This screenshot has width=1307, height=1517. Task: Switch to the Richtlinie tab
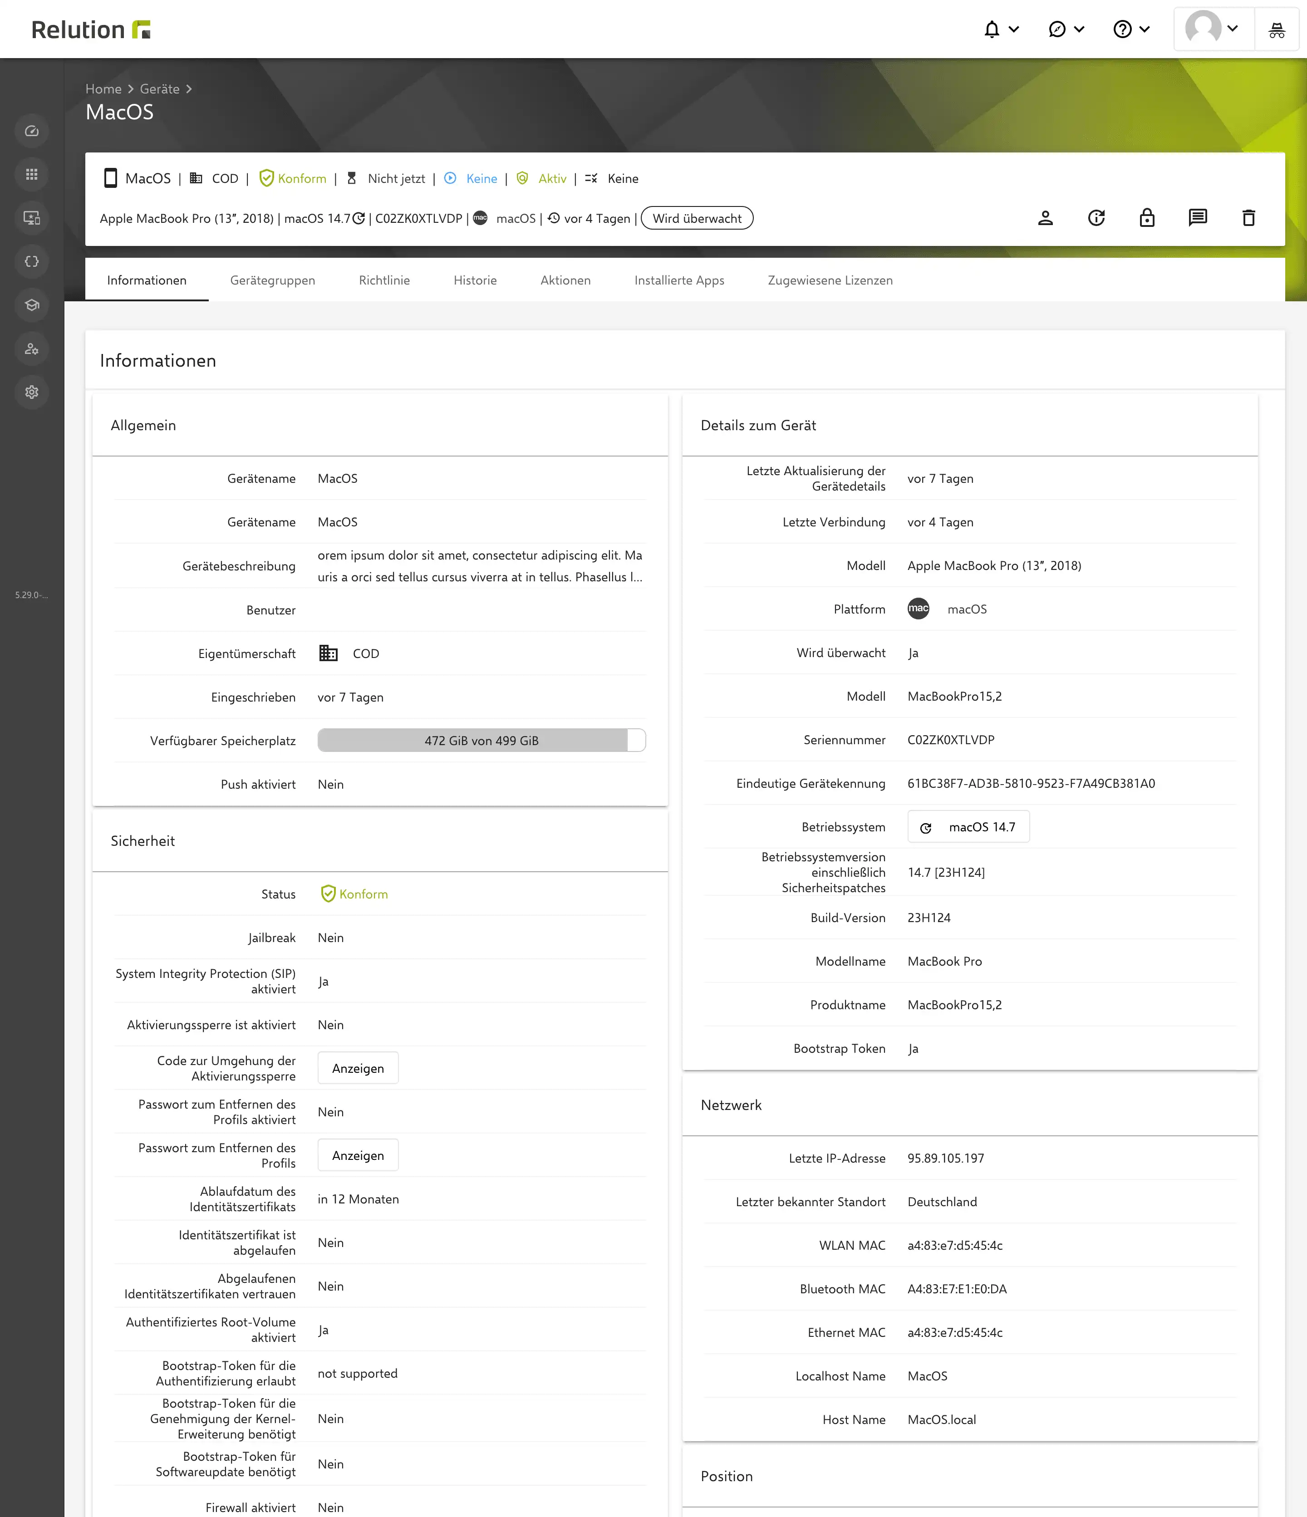pos(384,280)
